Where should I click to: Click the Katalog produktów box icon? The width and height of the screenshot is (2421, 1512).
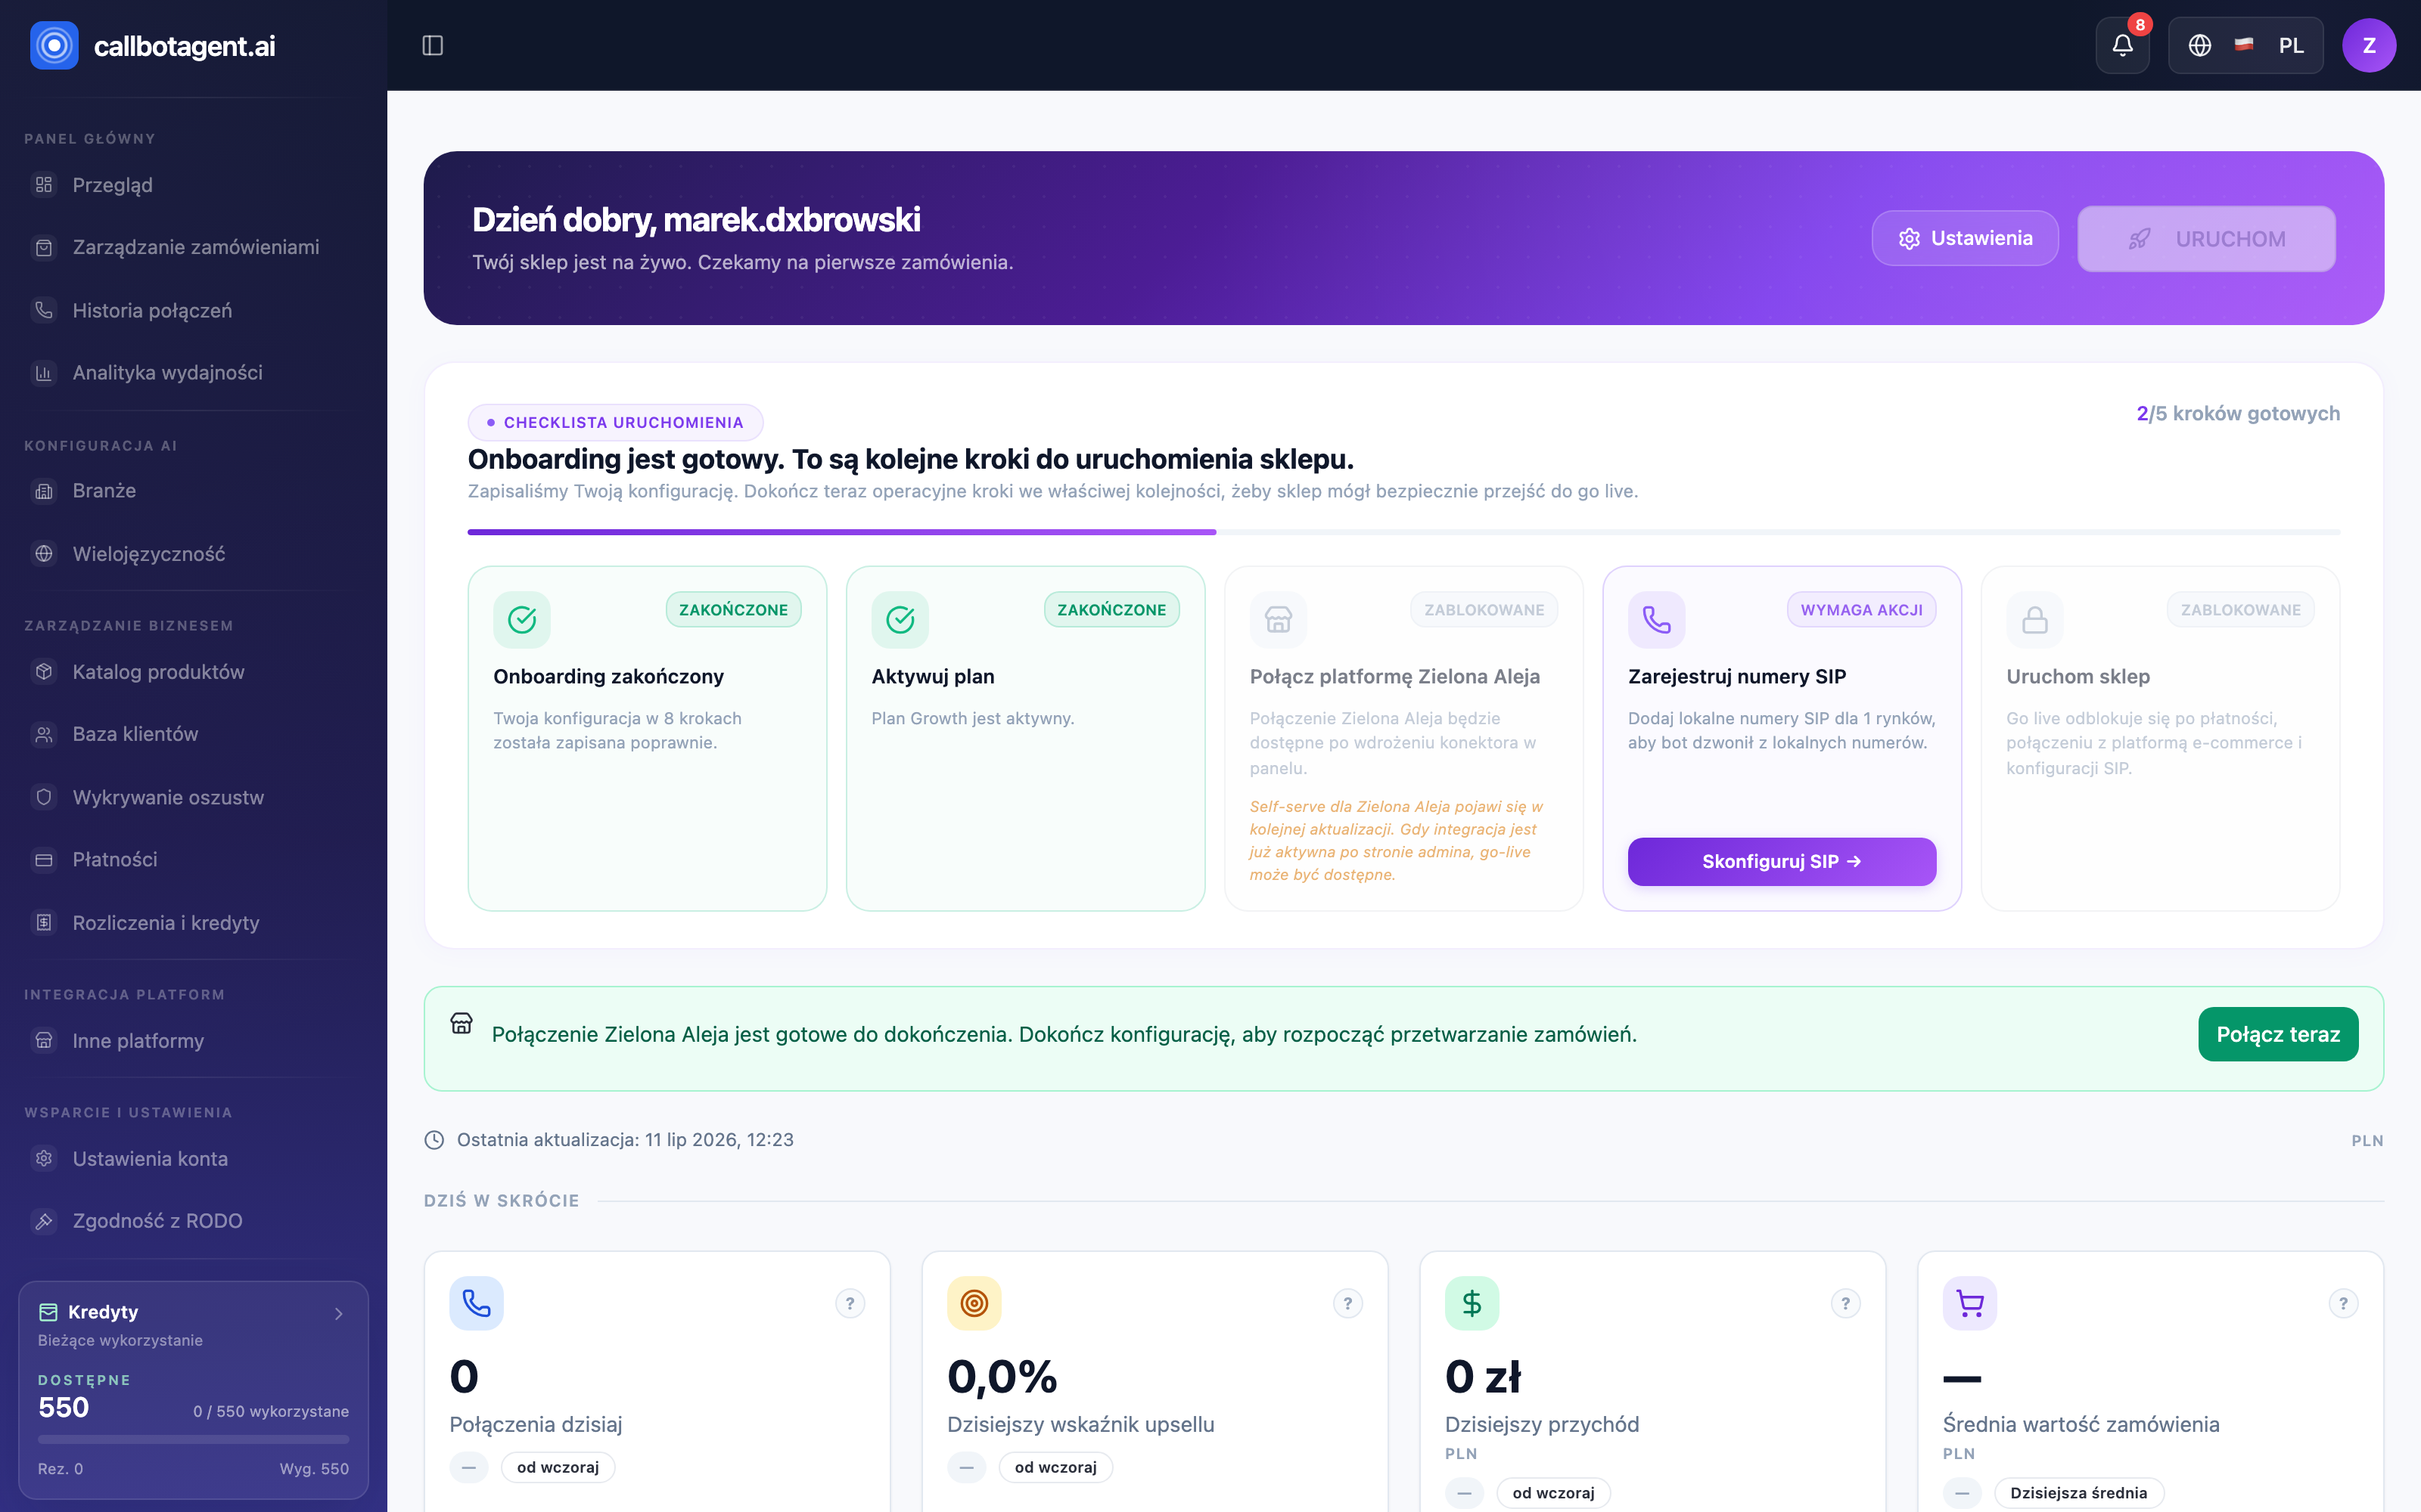44,672
